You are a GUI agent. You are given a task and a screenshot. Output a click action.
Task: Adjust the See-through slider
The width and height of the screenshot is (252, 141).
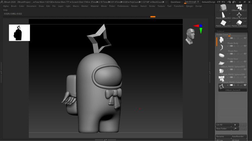tap(192, 2)
